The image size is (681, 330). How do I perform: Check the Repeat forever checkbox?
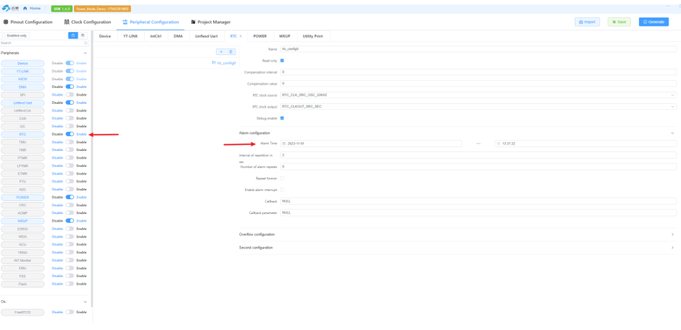coord(282,178)
